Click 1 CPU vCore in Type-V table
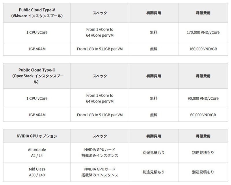Screen dimensions: 231x185 click(37, 32)
